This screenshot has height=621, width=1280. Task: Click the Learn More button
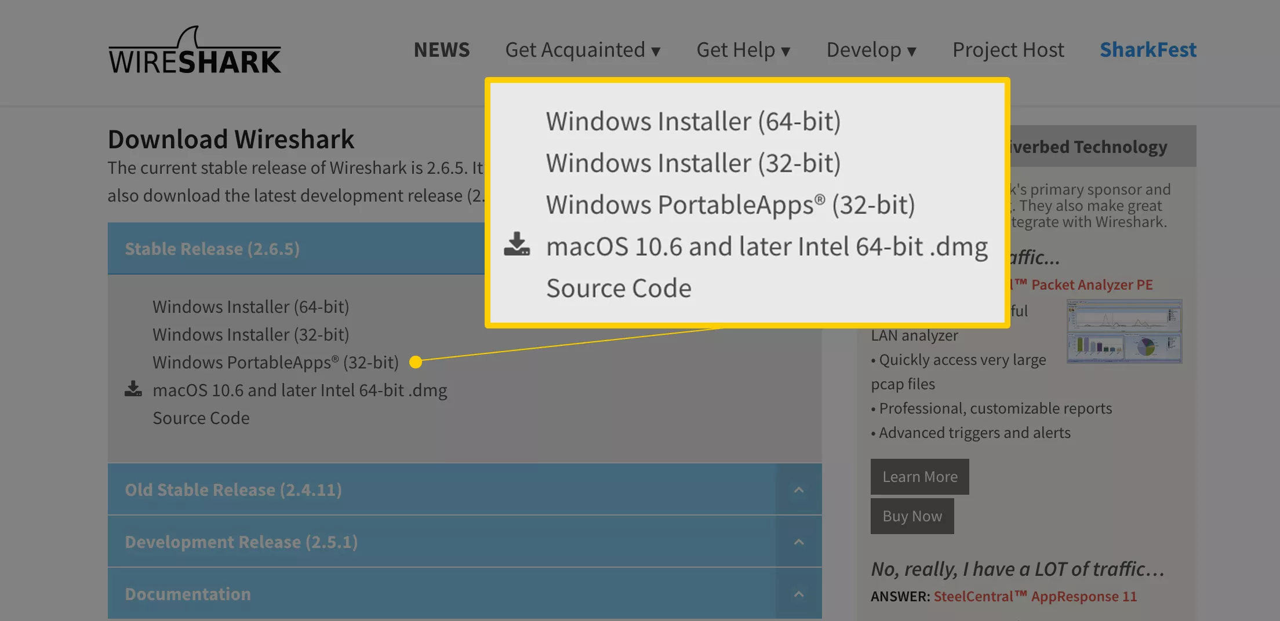pos(919,476)
